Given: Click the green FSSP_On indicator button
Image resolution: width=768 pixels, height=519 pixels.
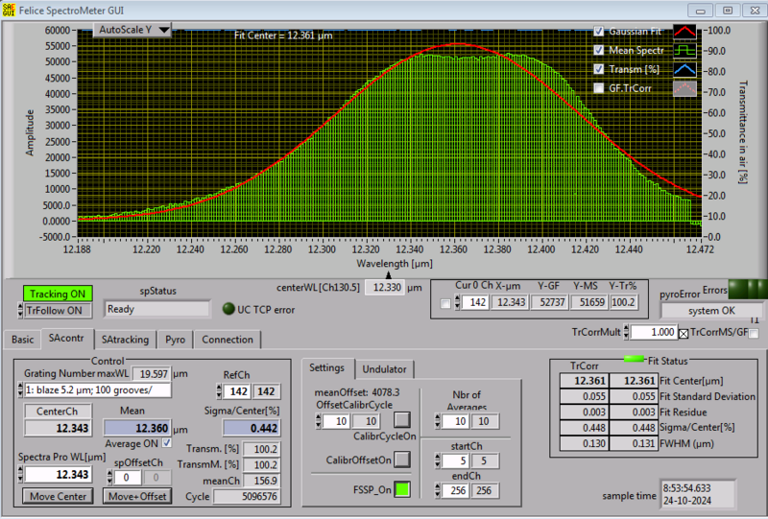Looking at the screenshot, I should 402,489.
